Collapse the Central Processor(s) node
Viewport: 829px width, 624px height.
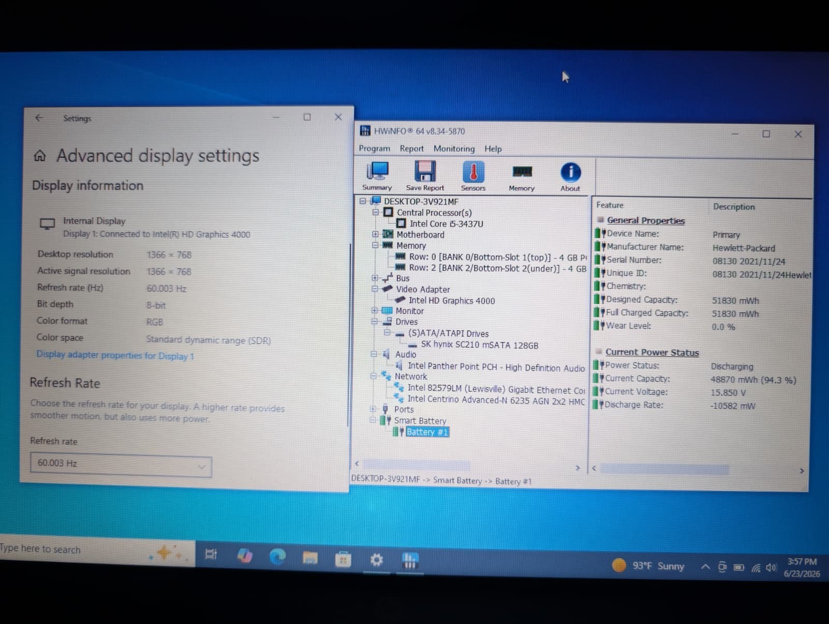376,212
